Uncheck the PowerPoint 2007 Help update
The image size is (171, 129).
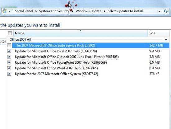tap(9, 62)
